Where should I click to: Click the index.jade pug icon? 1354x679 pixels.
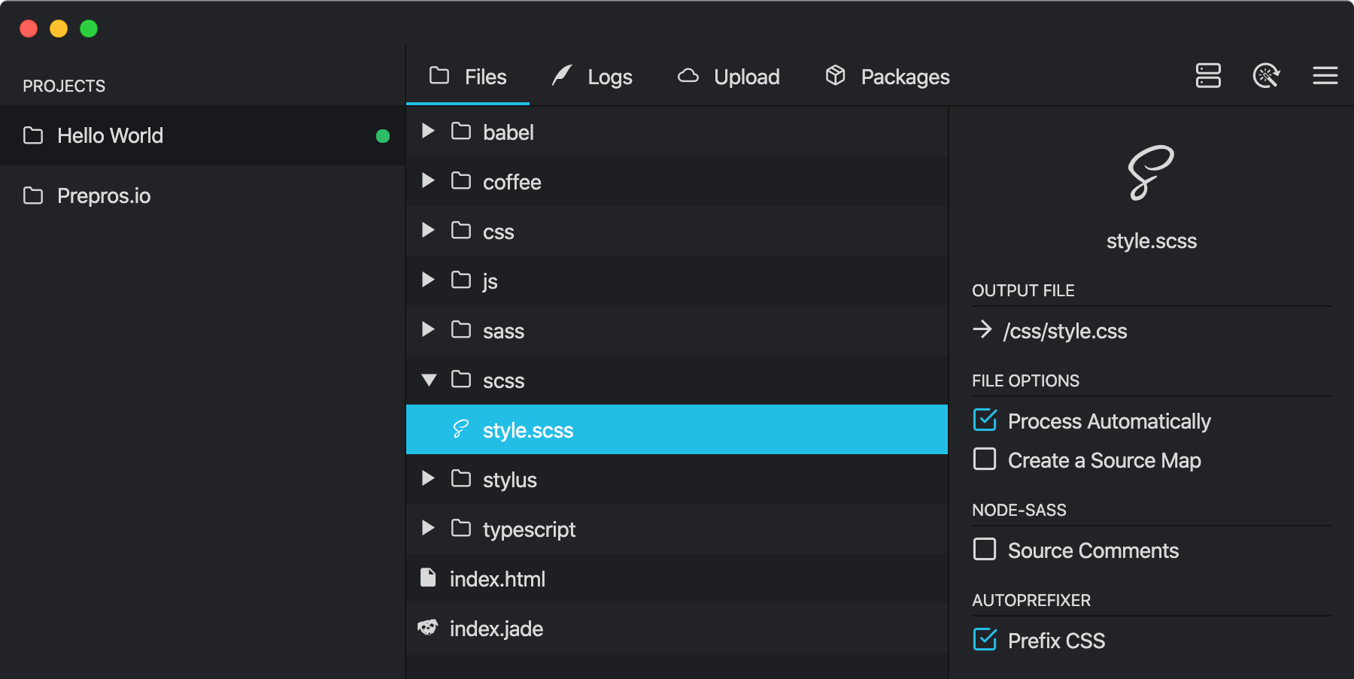pos(428,628)
